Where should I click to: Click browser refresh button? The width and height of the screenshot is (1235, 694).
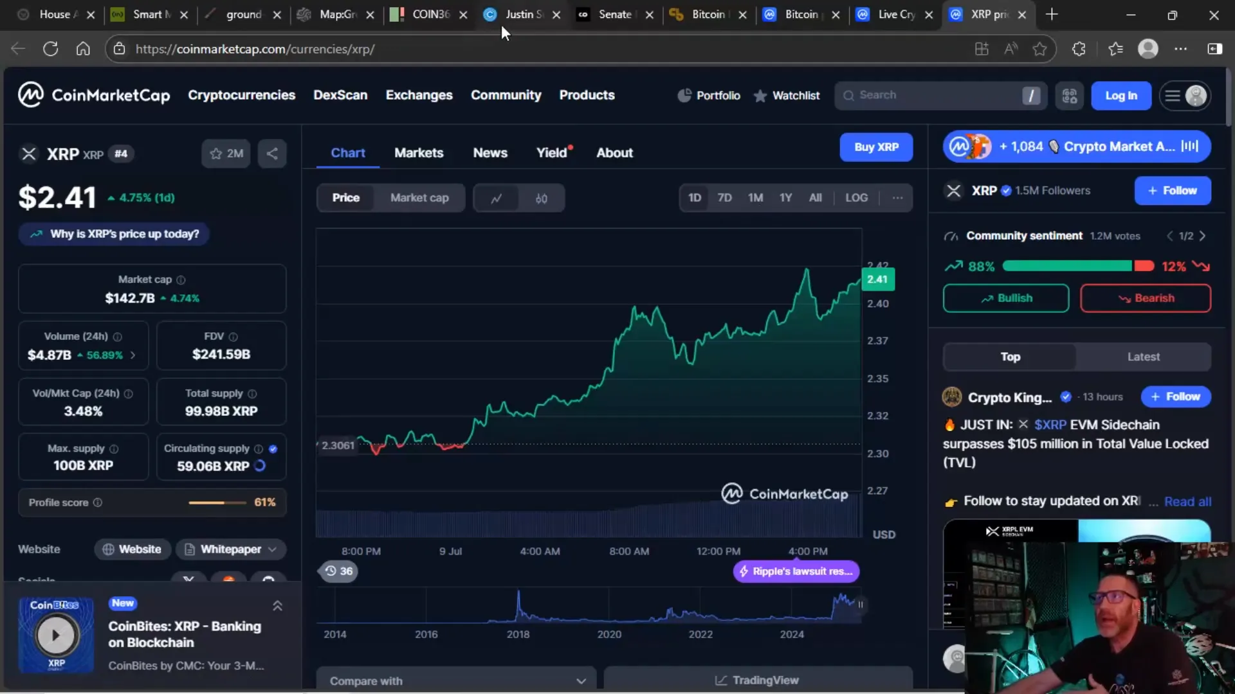pos(50,49)
